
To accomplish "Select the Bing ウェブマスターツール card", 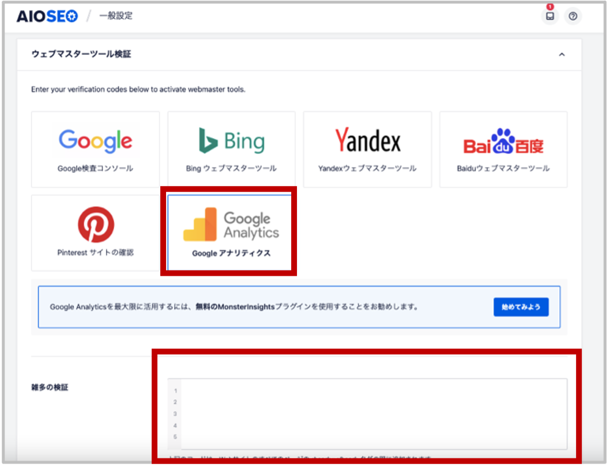I will click(231, 150).
